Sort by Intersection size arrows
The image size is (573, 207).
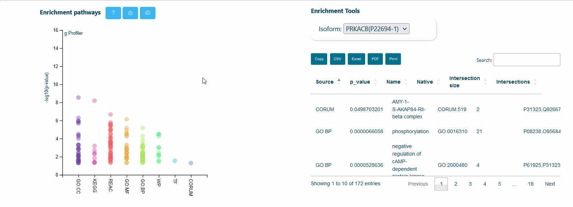pyautogui.click(x=485, y=82)
